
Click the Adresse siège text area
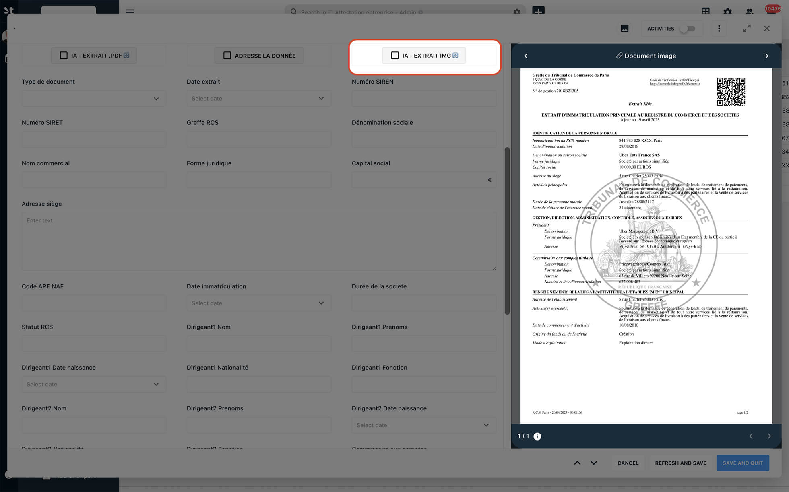coord(258,241)
